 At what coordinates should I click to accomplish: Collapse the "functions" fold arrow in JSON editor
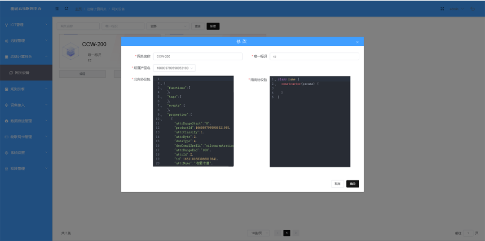click(162, 88)
